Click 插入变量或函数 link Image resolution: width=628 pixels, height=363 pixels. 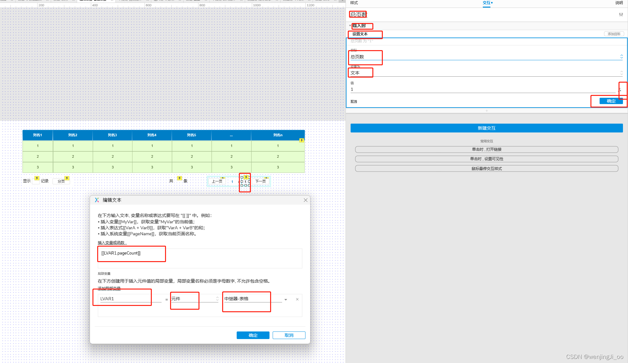coord(112,243)
